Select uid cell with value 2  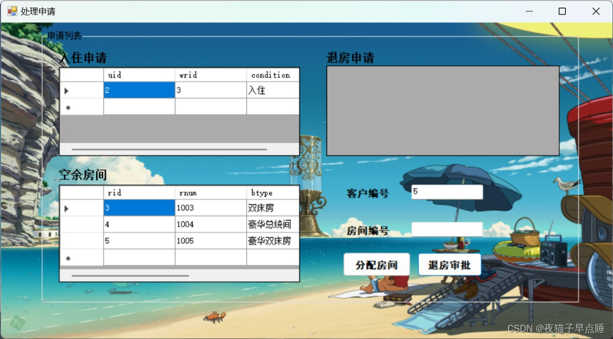pyautogui.click(x=139, y=90)
